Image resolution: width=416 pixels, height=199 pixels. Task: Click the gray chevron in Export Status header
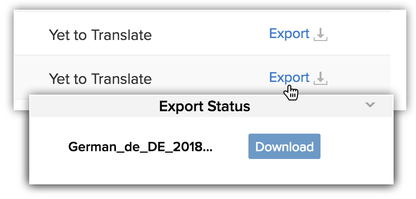click(370, 105)
